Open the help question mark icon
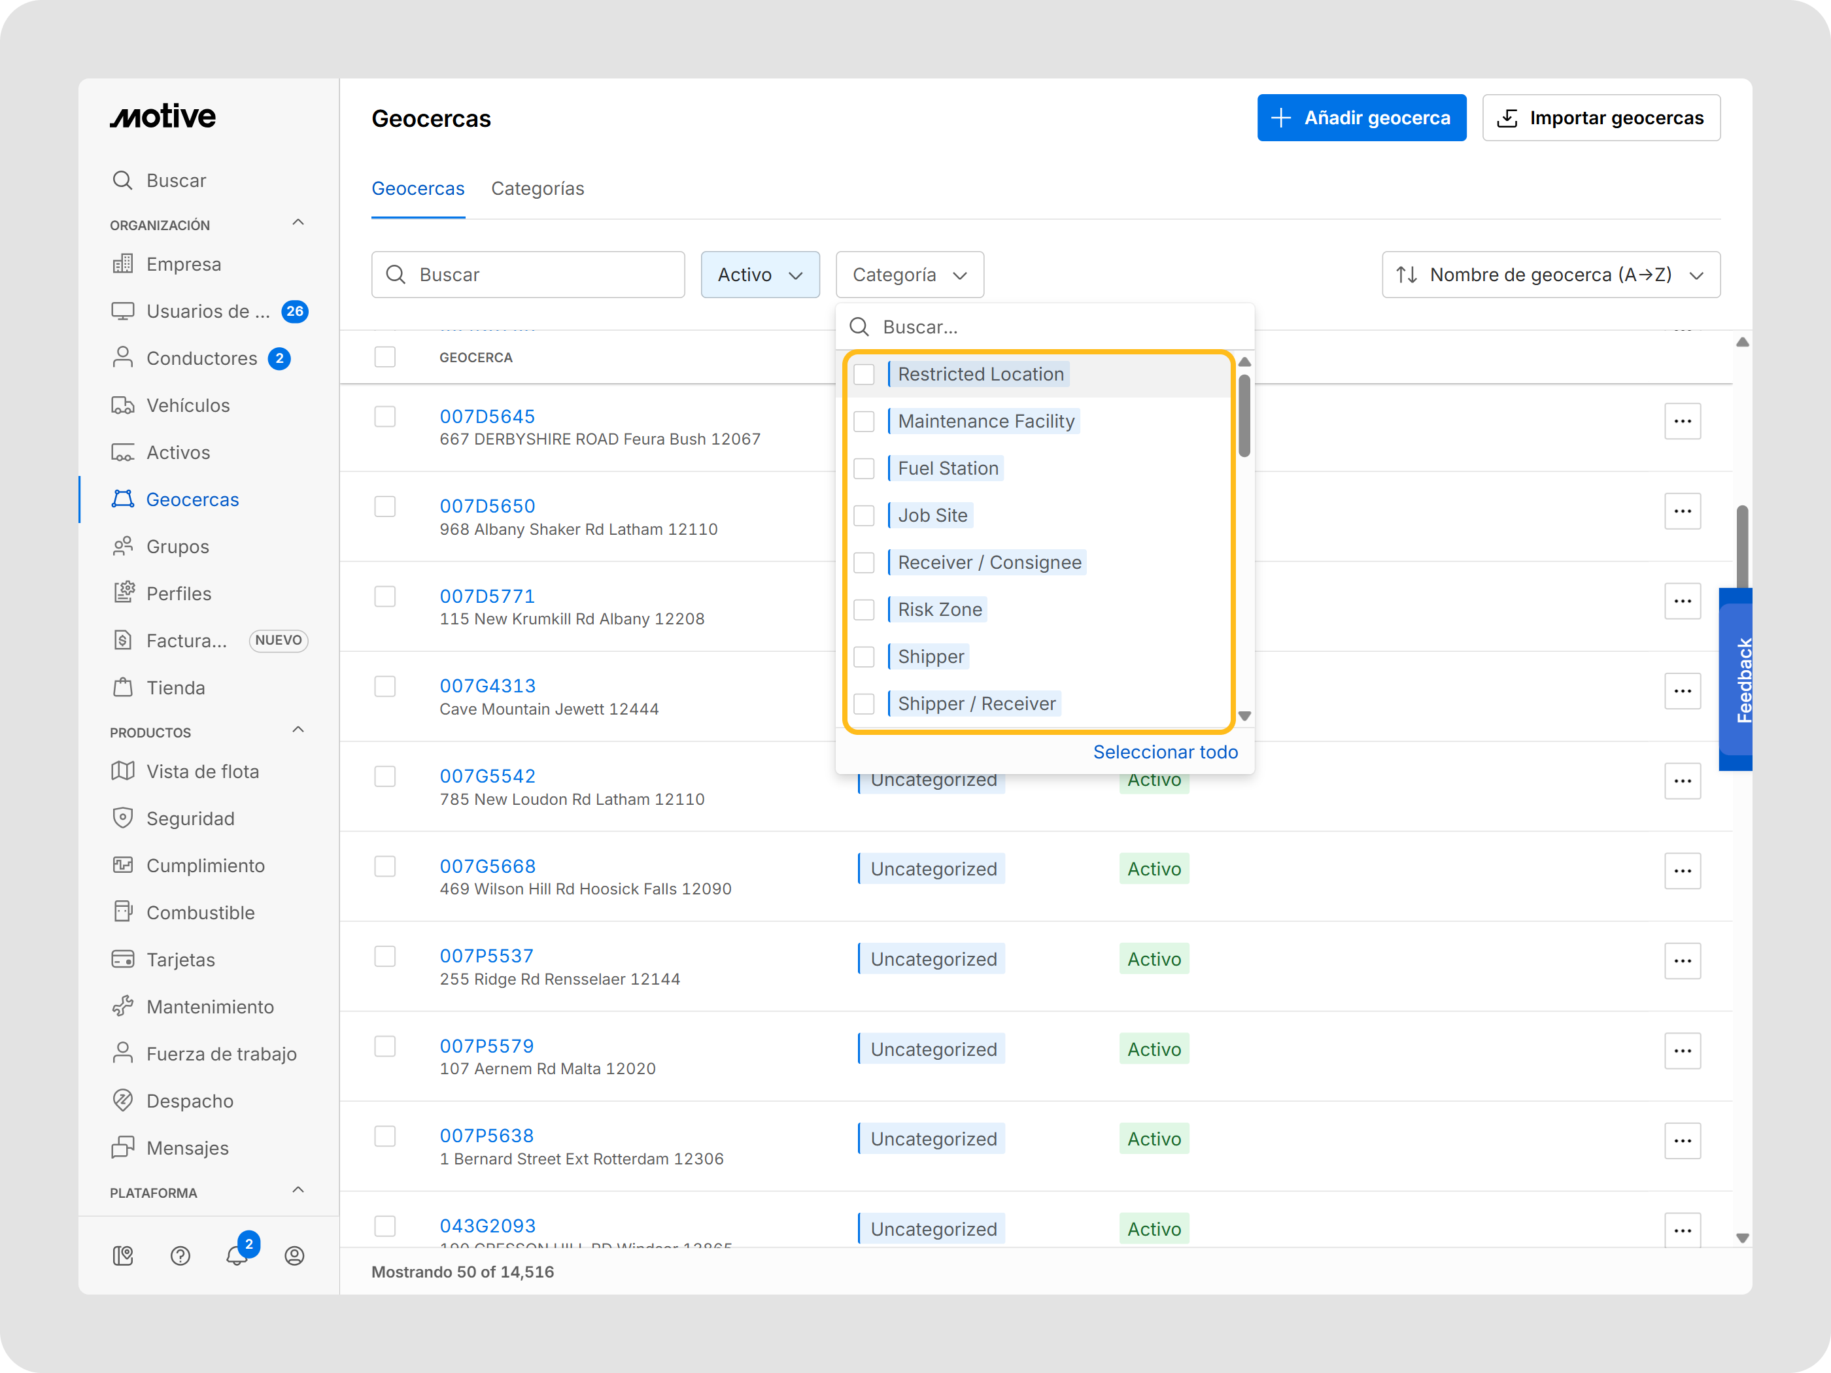Image resolution: width=1831 pixels, height=1373 pixels. (180, 1255)
